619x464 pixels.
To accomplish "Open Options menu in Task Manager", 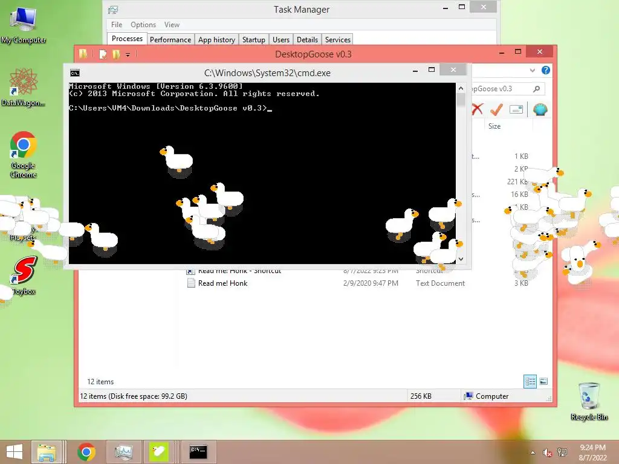I will [x=143, y=24].
